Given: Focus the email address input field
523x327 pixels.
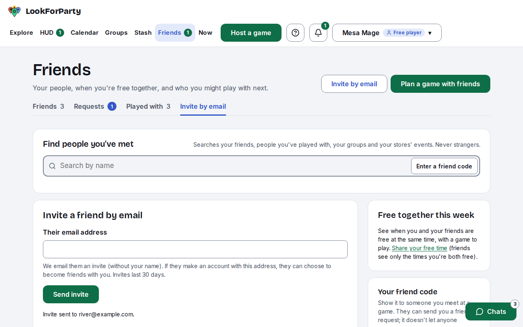Looking at the screenshot, I should [x=195, y=249].
